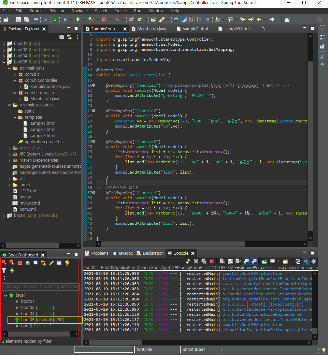Screen dimensions: 328x355
Task: Click the Search magnifier icon at top right
Action: point(320,20)
